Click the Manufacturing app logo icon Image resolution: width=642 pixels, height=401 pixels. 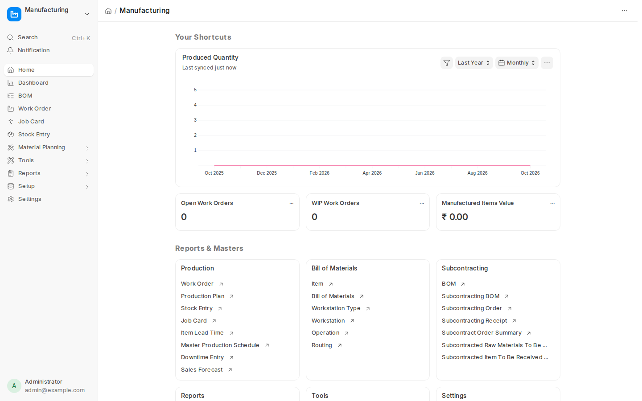(x=14, y=14)
